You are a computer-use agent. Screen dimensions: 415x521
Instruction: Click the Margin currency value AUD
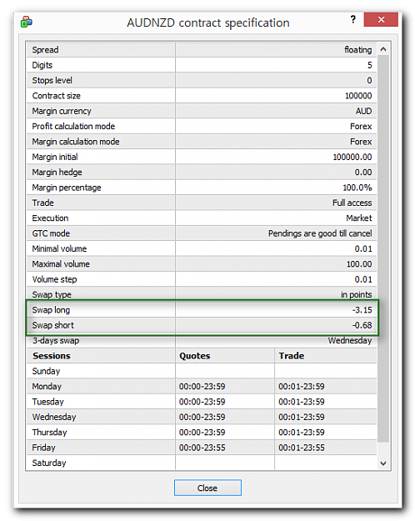(x=363, y=111)
